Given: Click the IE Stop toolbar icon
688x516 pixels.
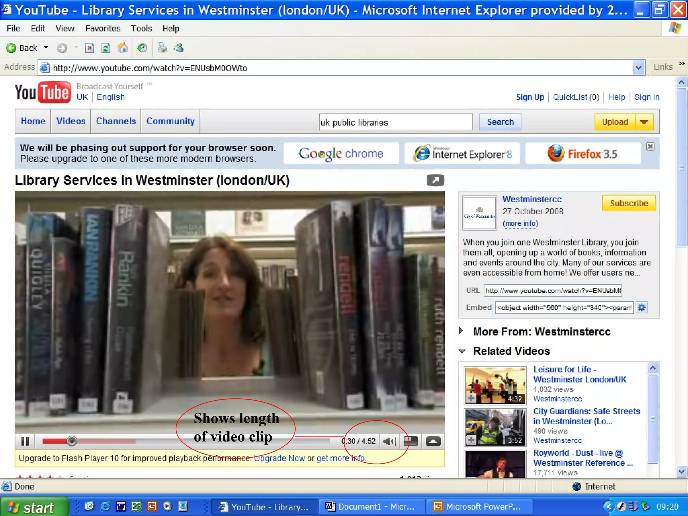Looking at the screenshot, I should (x=89, y=48).
